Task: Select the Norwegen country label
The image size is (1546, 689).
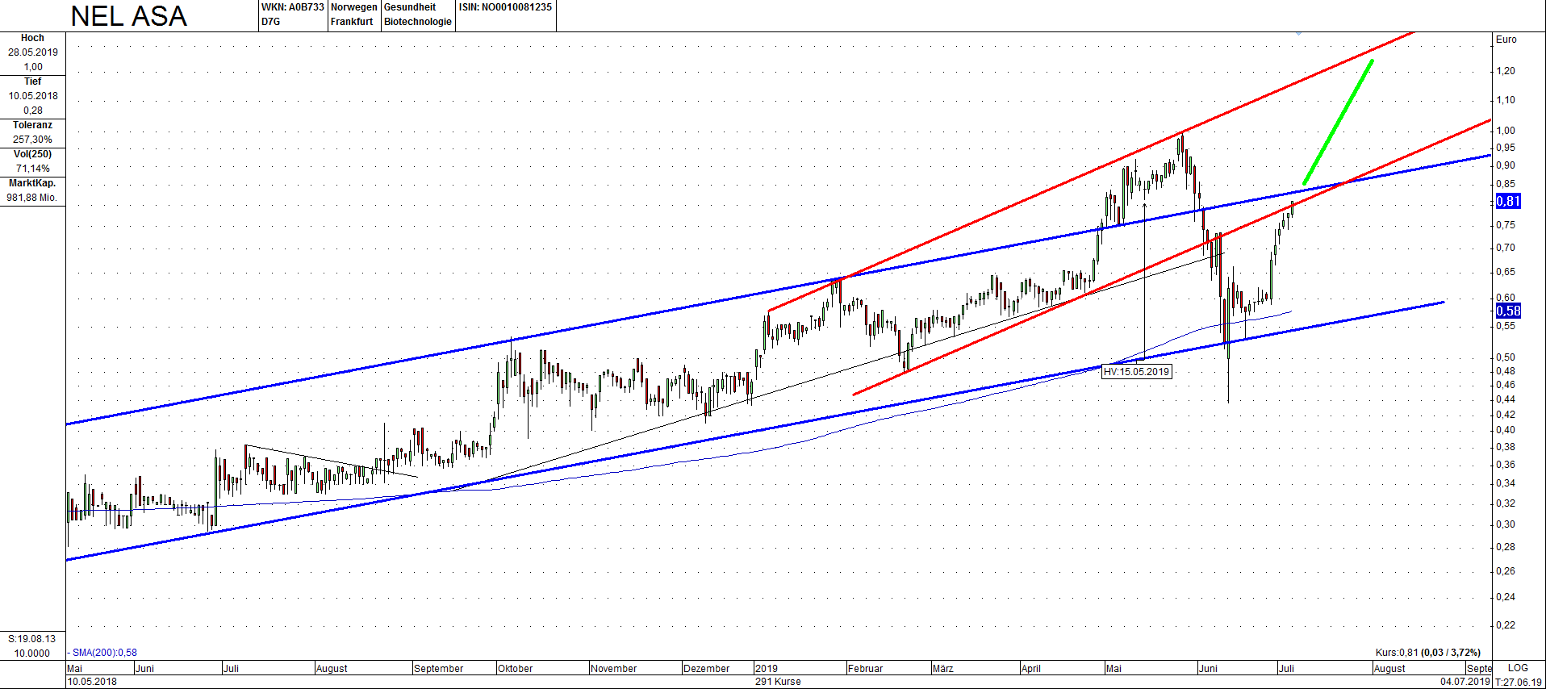Action: [354, 7]
